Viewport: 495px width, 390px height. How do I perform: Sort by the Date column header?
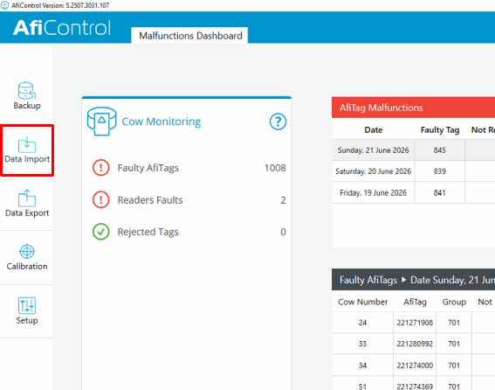(x=374, y=130)
